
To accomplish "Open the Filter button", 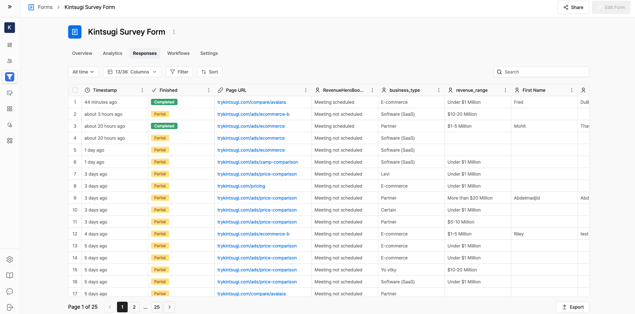I will (x=179, y=72).
